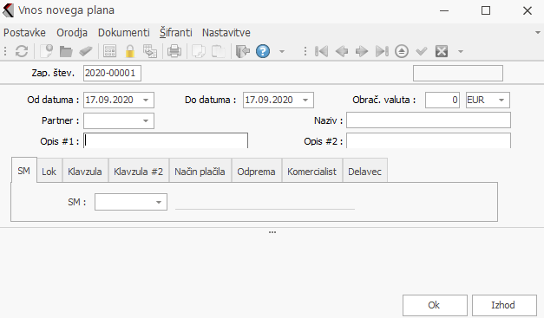
Task: Click the Naziv text field
Action: [x=429, y=120]
